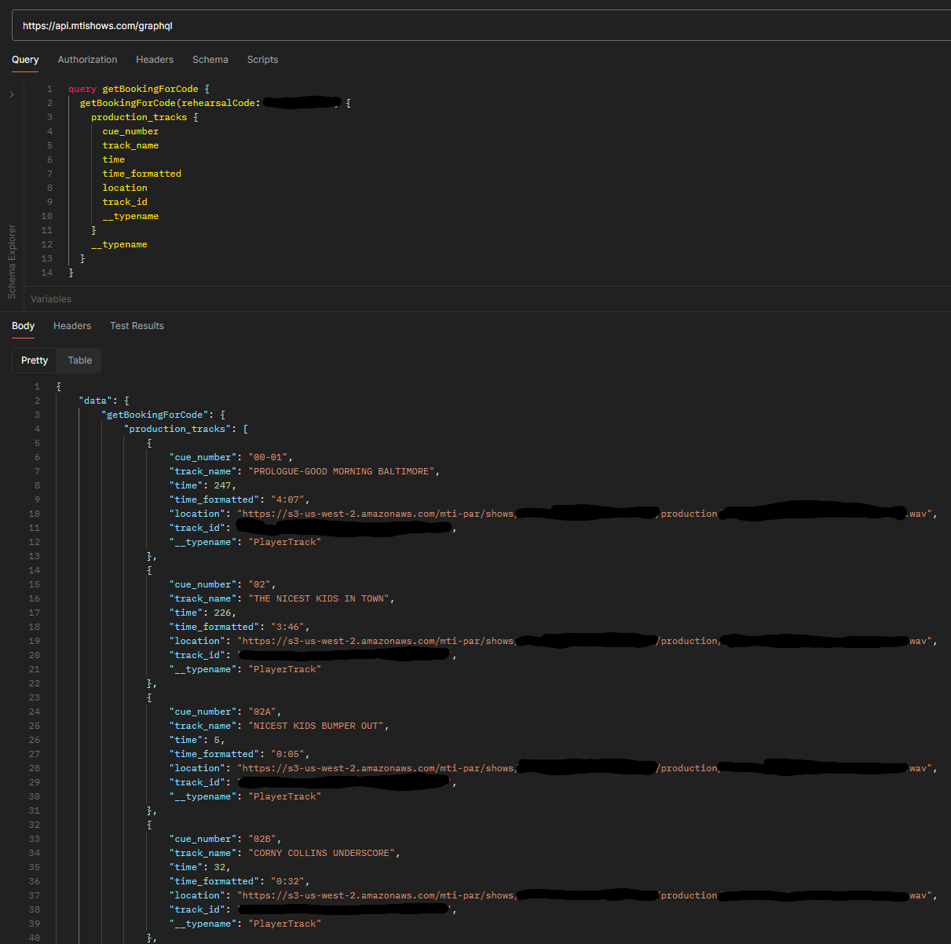951x944 pixels.
Task: Place cursor on time_formatted in query editor
Action: [141, 174]
